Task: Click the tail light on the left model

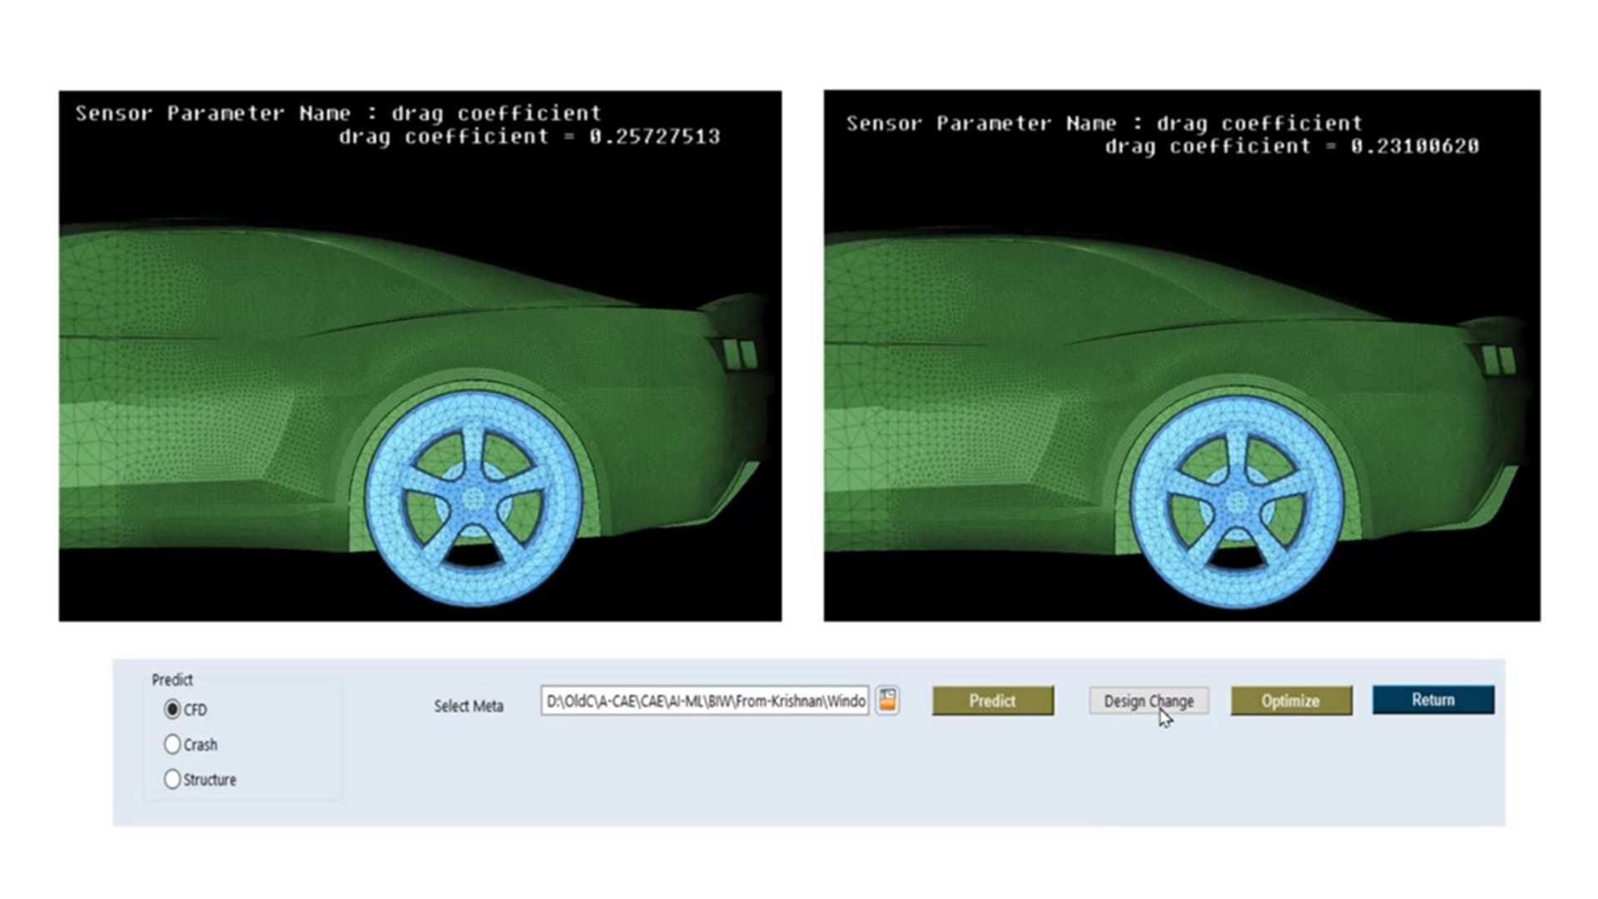Action: [x=739, y=354]
